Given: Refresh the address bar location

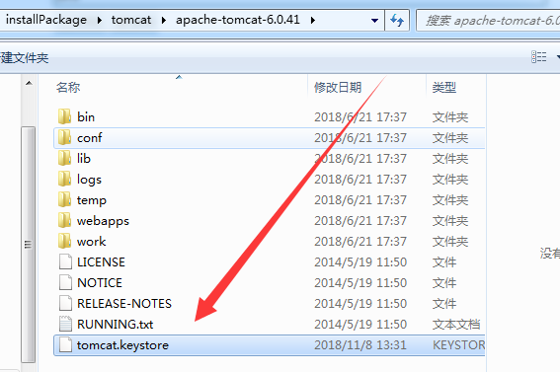Looking at the screenshot, I should (397, 21).
